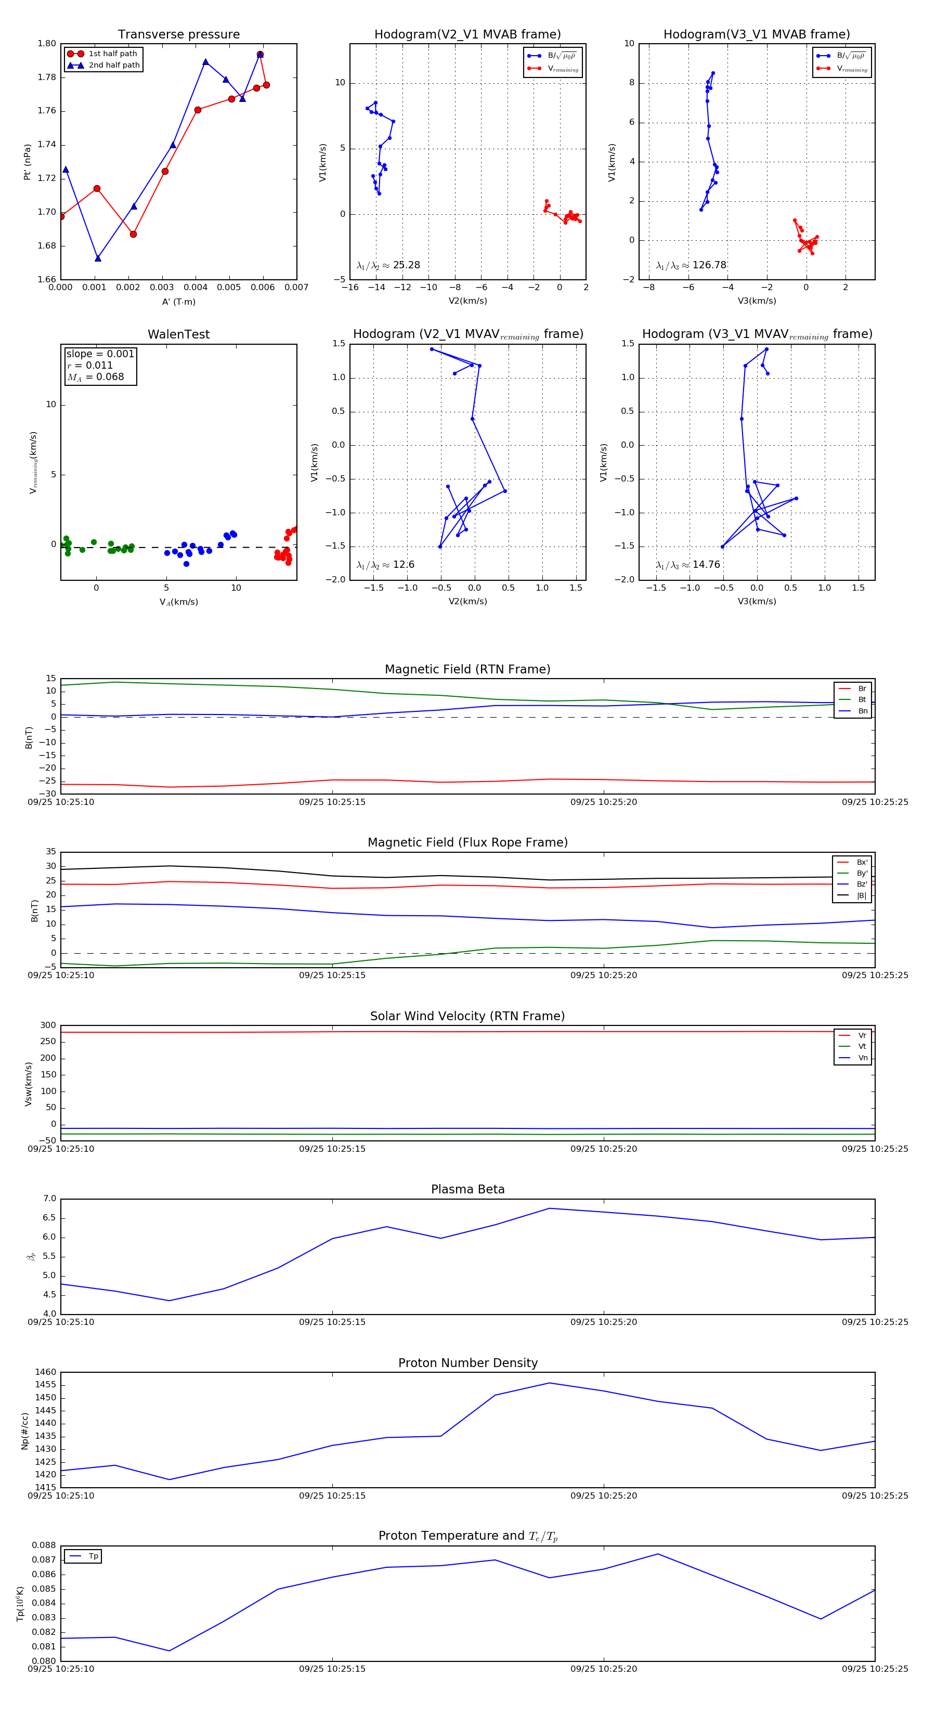The image size is (936, 1716).
Task: Click the 'Proton Number Density' title
Action: (x=467, y=1363)
